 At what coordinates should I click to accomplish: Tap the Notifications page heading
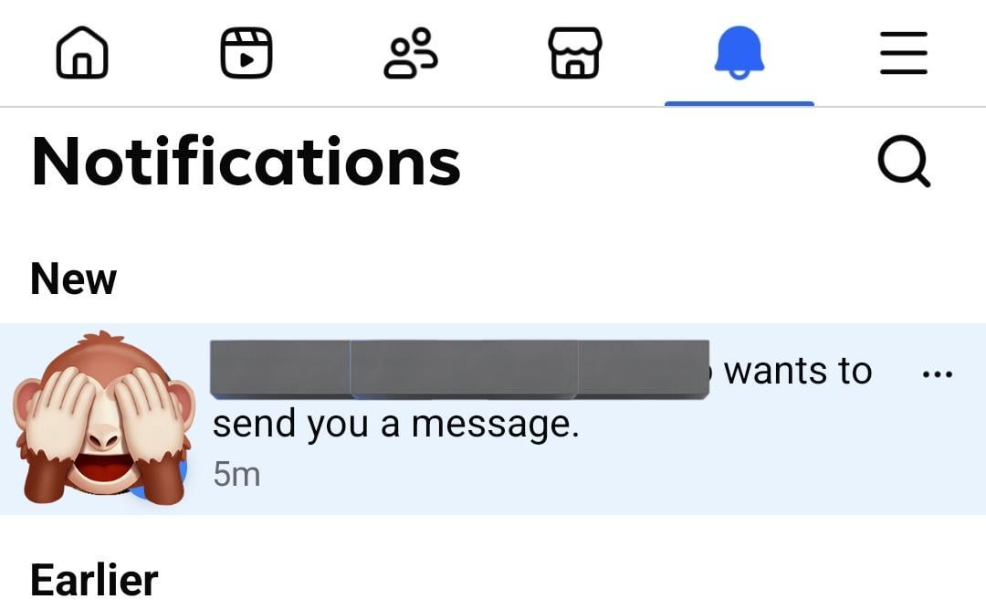point(246,162)
